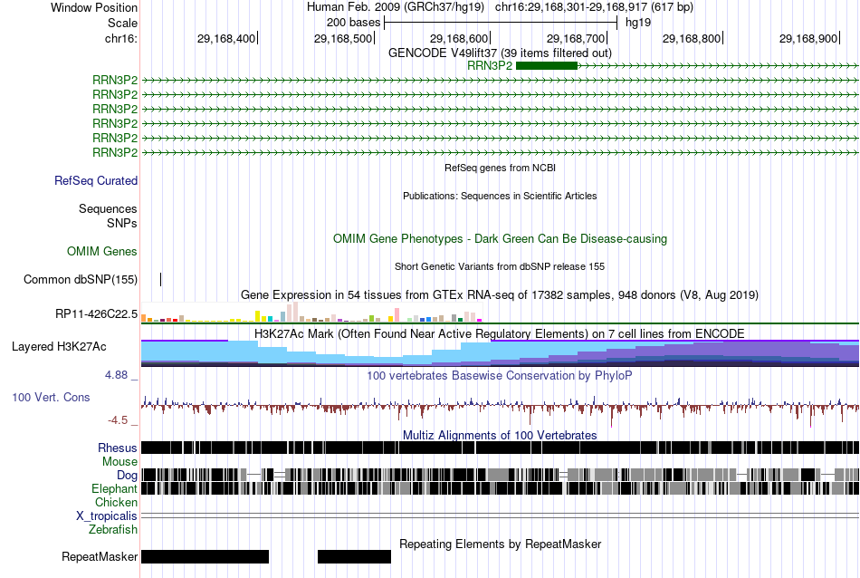Click the "100 Vert. Cons" track label

51,397
